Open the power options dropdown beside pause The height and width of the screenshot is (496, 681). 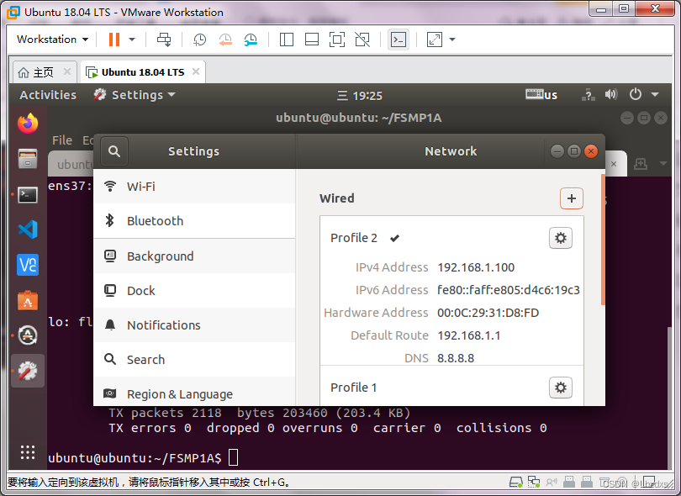tap(132, 40)
